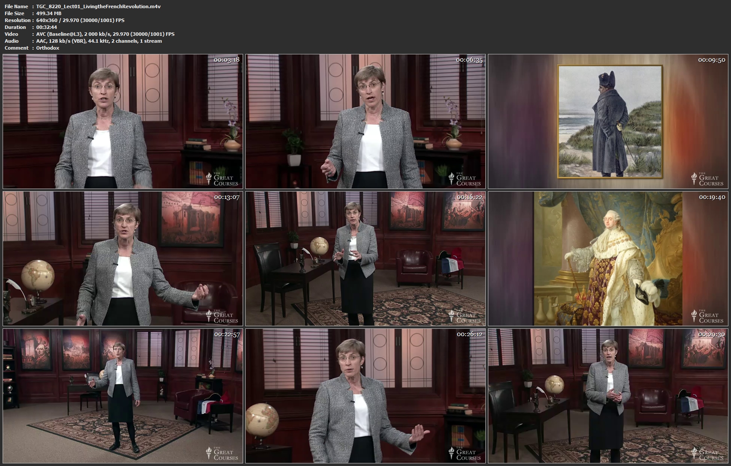Open the thumbnail at timestamp 00:03:18
This screenshot has height=466, width=731.
pos(123,121)
